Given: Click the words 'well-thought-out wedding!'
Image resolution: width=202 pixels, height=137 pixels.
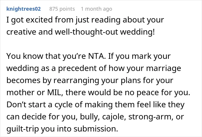Looking at the screenshot, I should pos(105,32).
